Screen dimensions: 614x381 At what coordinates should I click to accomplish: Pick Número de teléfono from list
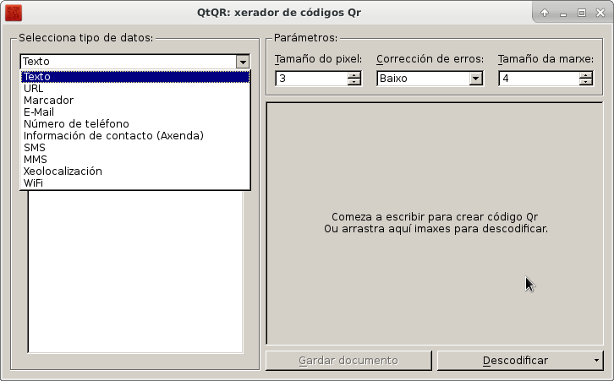(76, 124)
